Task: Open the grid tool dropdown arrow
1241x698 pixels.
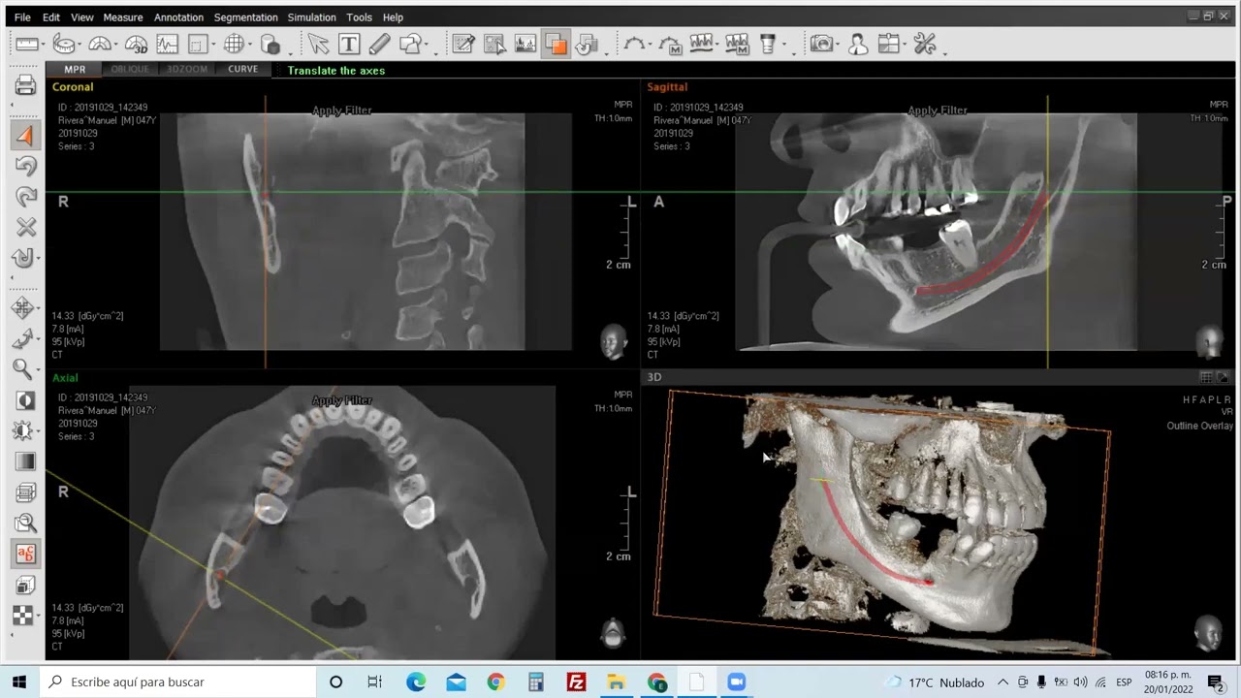Action: pyautogui.click(x=249, y=46)
